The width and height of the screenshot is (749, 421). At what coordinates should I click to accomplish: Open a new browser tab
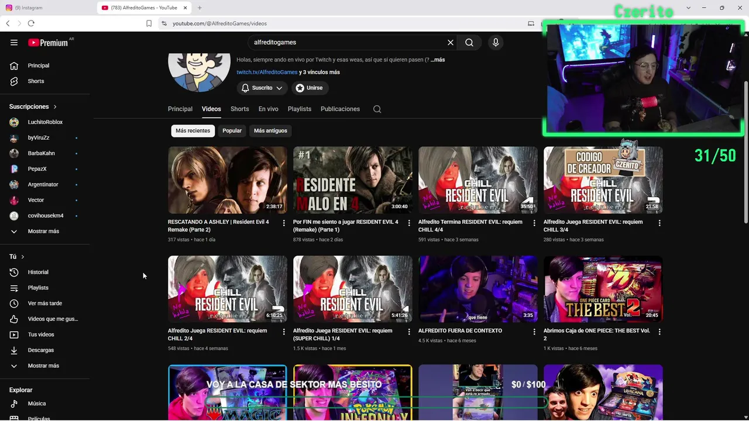pos(200,8)
